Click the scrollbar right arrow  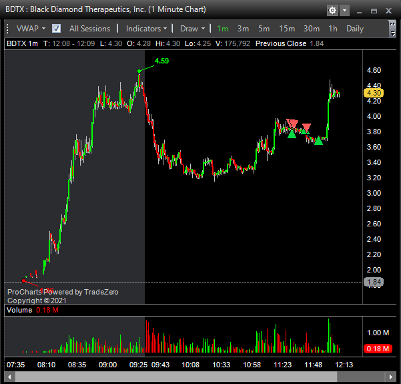click(x=391, y=377)
